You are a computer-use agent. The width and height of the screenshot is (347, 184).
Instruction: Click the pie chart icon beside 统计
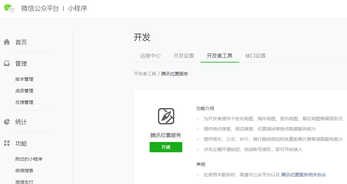click(x=7, y=122)
